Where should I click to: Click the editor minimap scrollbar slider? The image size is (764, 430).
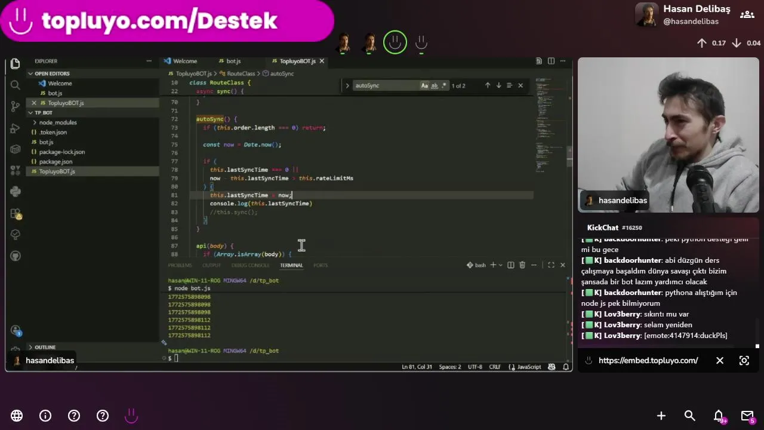point(570,155)
